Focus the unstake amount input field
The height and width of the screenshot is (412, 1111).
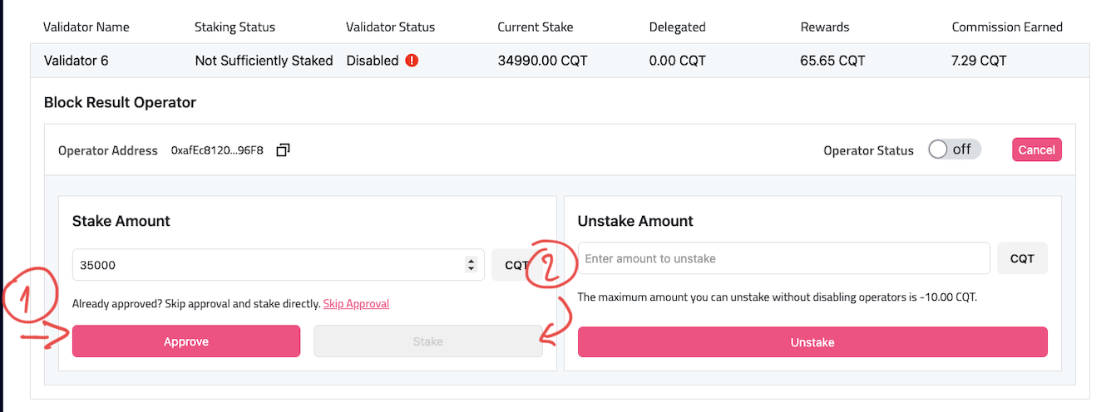783,258
